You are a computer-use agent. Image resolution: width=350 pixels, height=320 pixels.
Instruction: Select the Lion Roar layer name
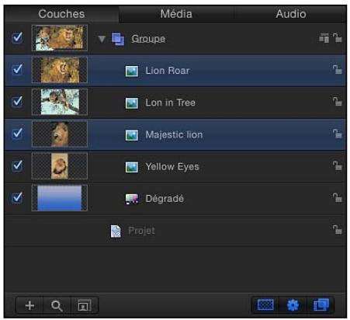coord(168,71)
